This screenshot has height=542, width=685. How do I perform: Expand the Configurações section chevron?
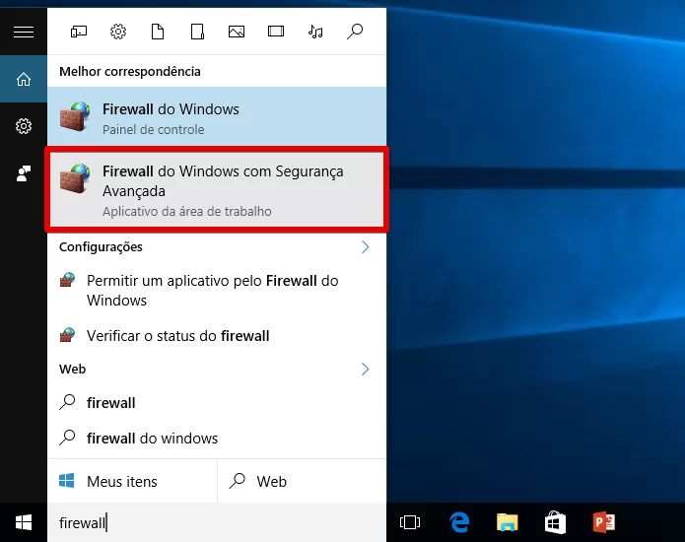point(366,247)
